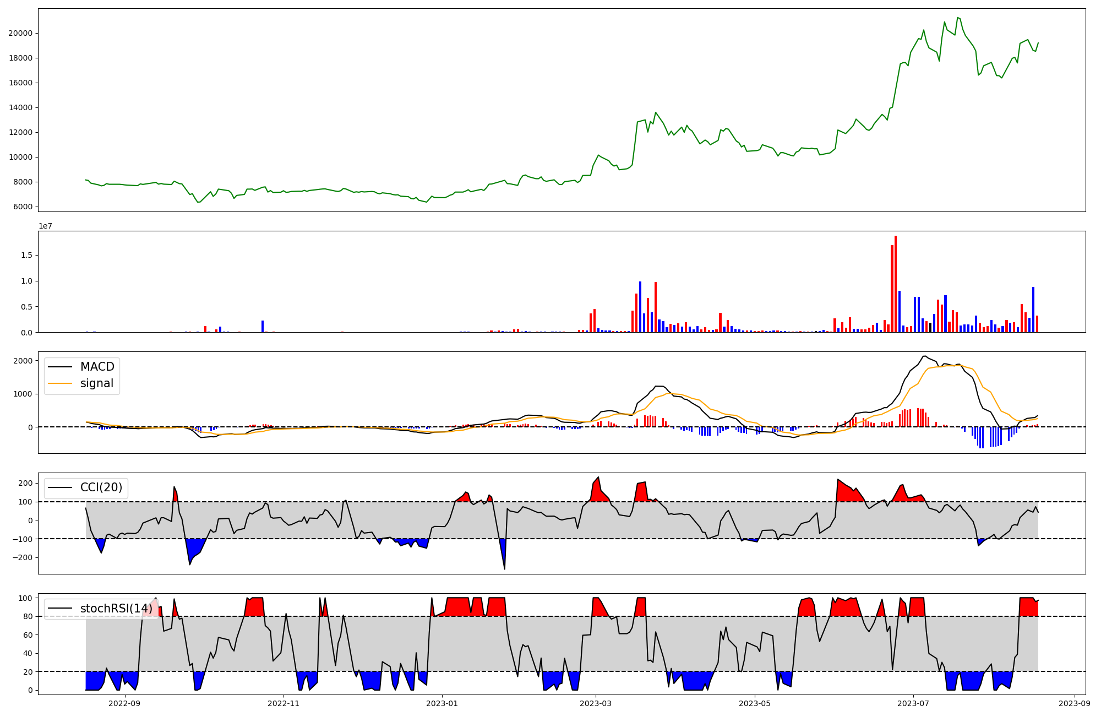
Task: Click the orange signal legend line swatch
Action: coord(60,383)
